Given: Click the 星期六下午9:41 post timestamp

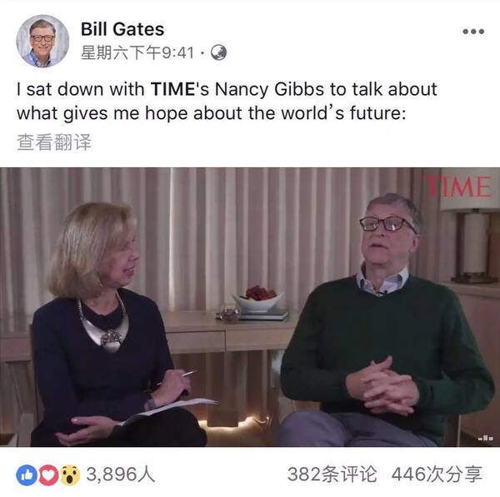Looking at the screenshot, I should (x=137, y=52).
